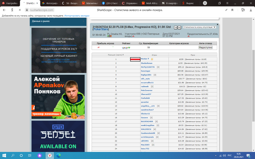Expand Данные о рынке sidebar item

[x=58, y=21]
